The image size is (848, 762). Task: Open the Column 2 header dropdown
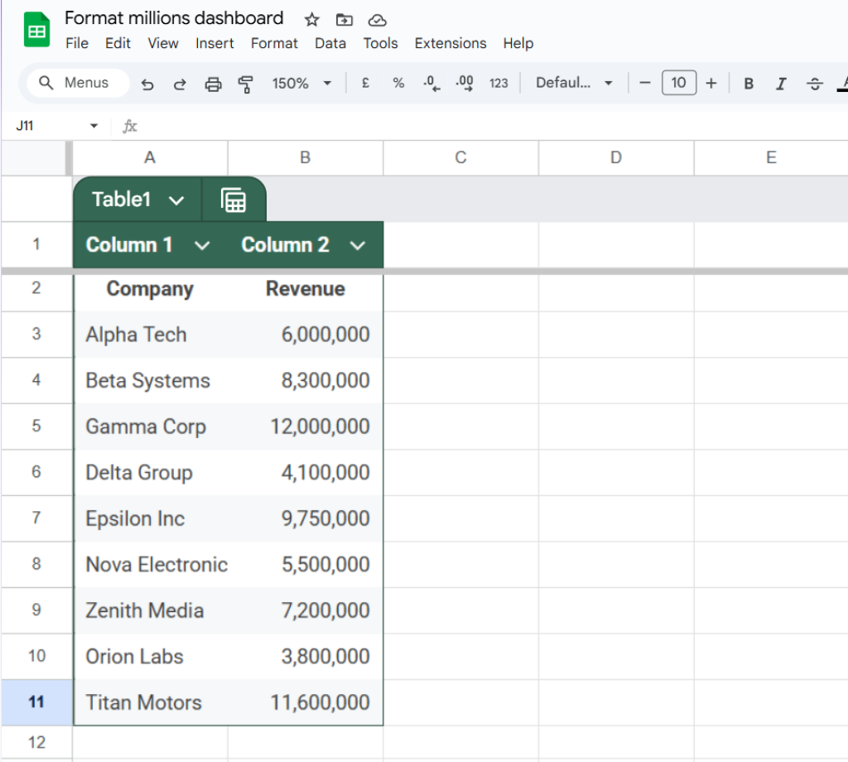coord(358,245)
